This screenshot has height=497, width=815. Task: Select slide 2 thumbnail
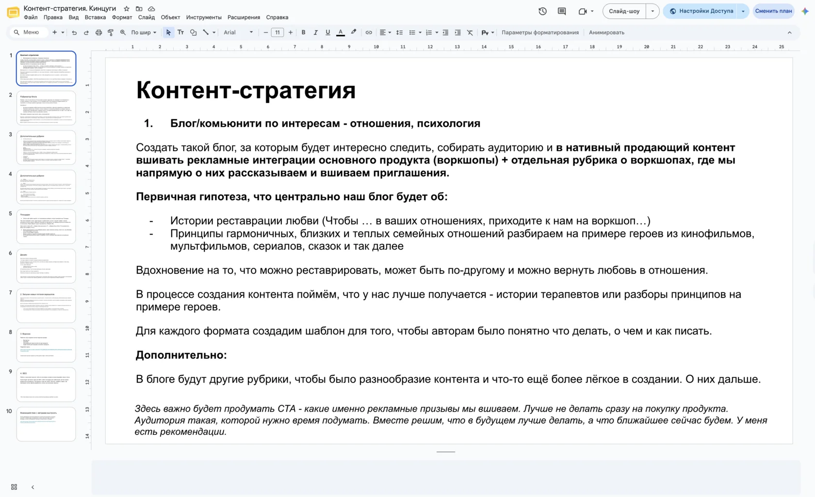coord(46,108)
